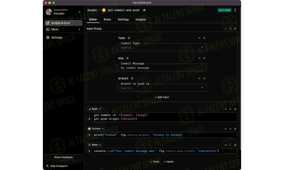Image resolution: width=284 pixels, height=170 pixels.
Task: Click the help icon next to msg
Action: click(x=127, y=58)
